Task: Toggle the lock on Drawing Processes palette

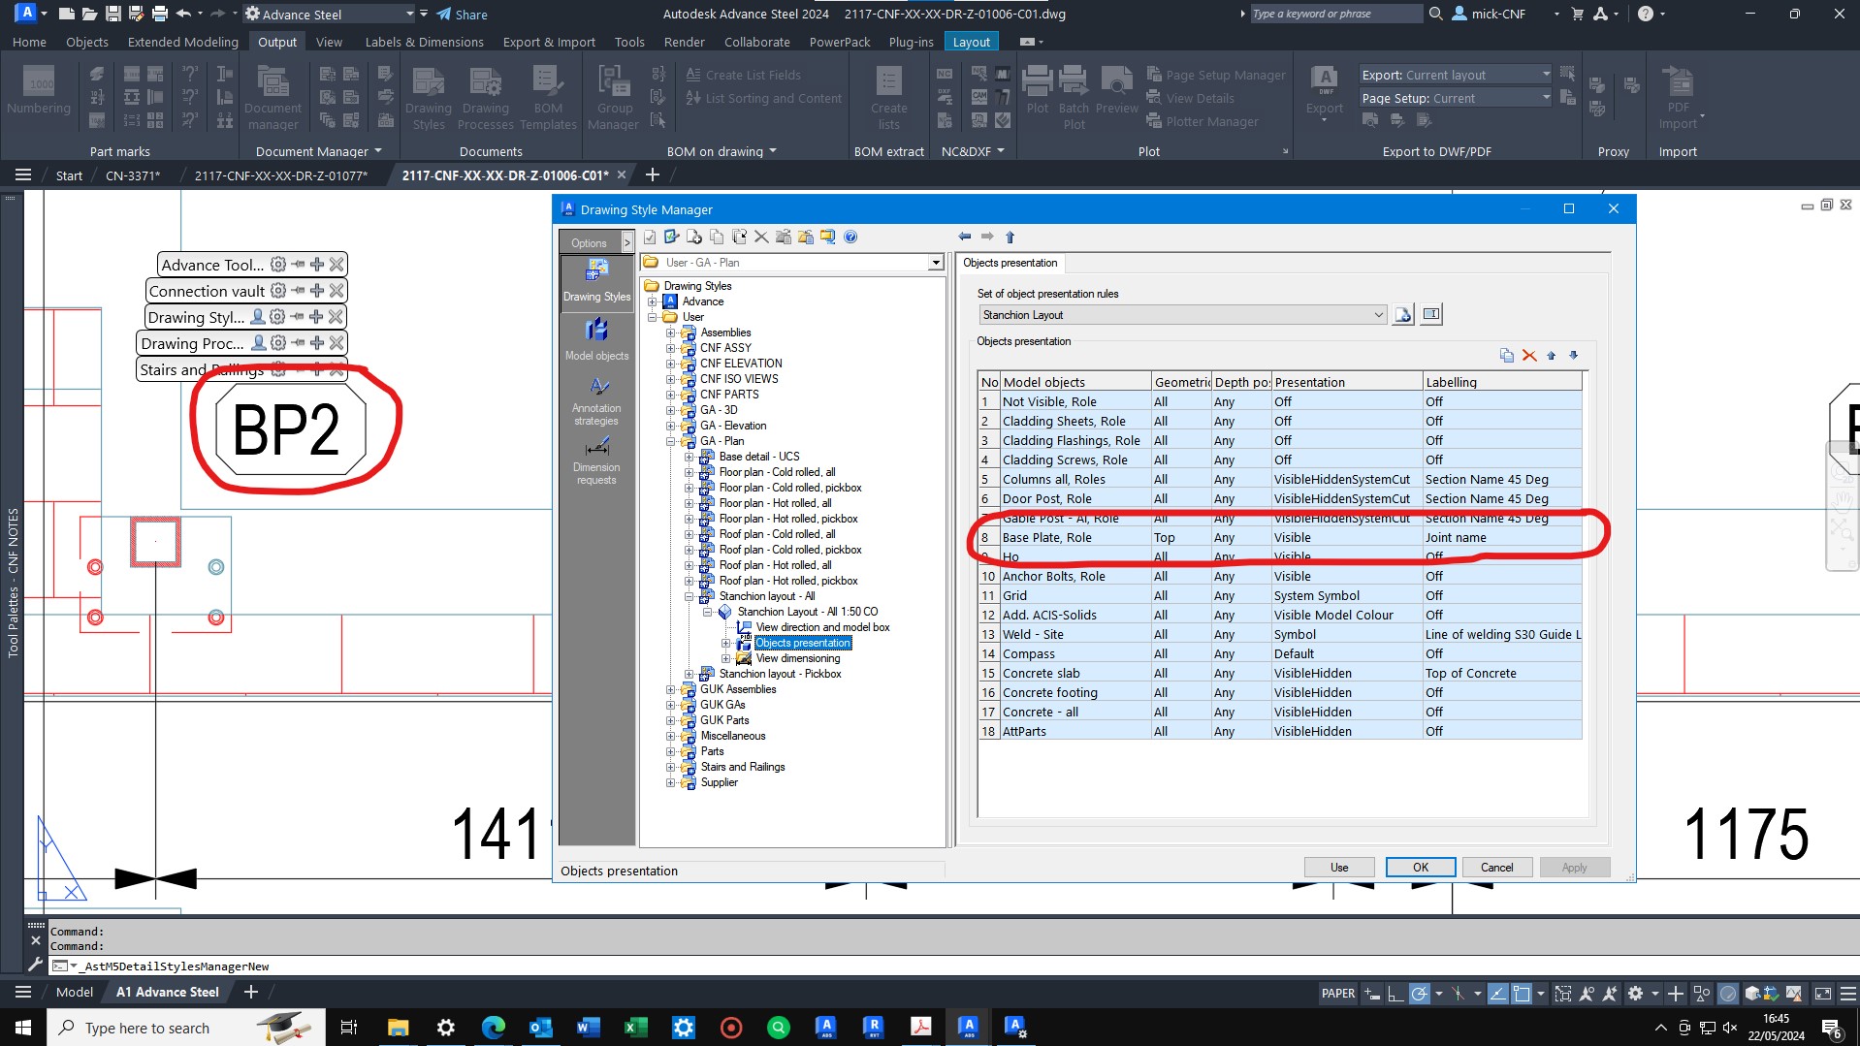Action: pyautogui.click(x=257, y=342)
